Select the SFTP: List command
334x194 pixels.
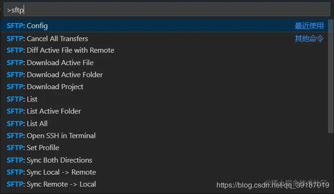point(23,99)
